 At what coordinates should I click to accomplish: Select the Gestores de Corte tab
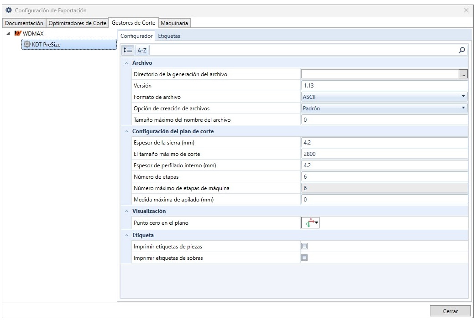(x=133, y=23)
